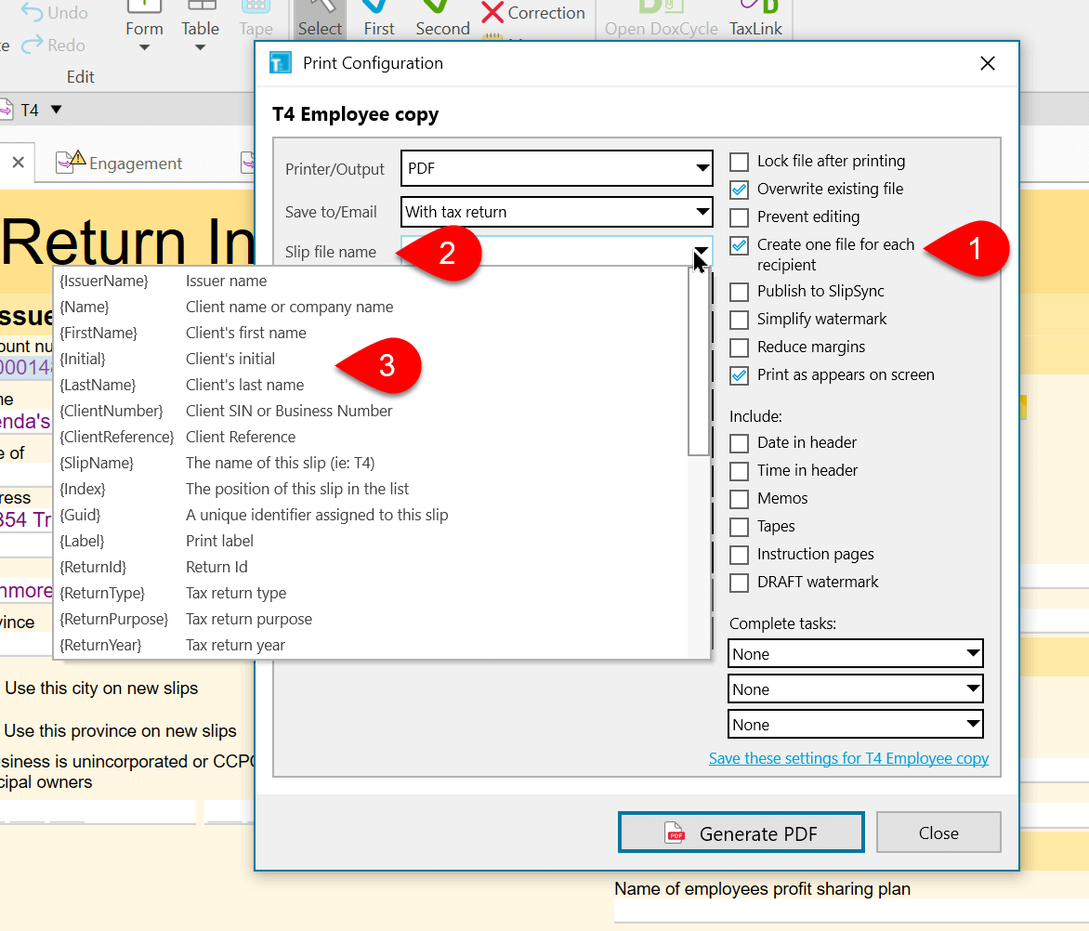The height and width of the screenshot is (931, 1089).
Task: Activate the Select tool
Action: click(x=320, y=20)
